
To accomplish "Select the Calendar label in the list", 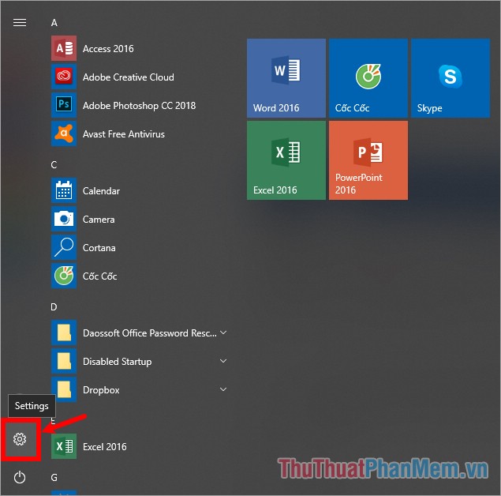I will pos(101,191).
